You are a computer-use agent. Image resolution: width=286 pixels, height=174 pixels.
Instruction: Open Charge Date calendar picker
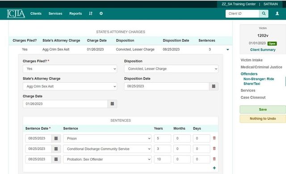coord(112,104)
